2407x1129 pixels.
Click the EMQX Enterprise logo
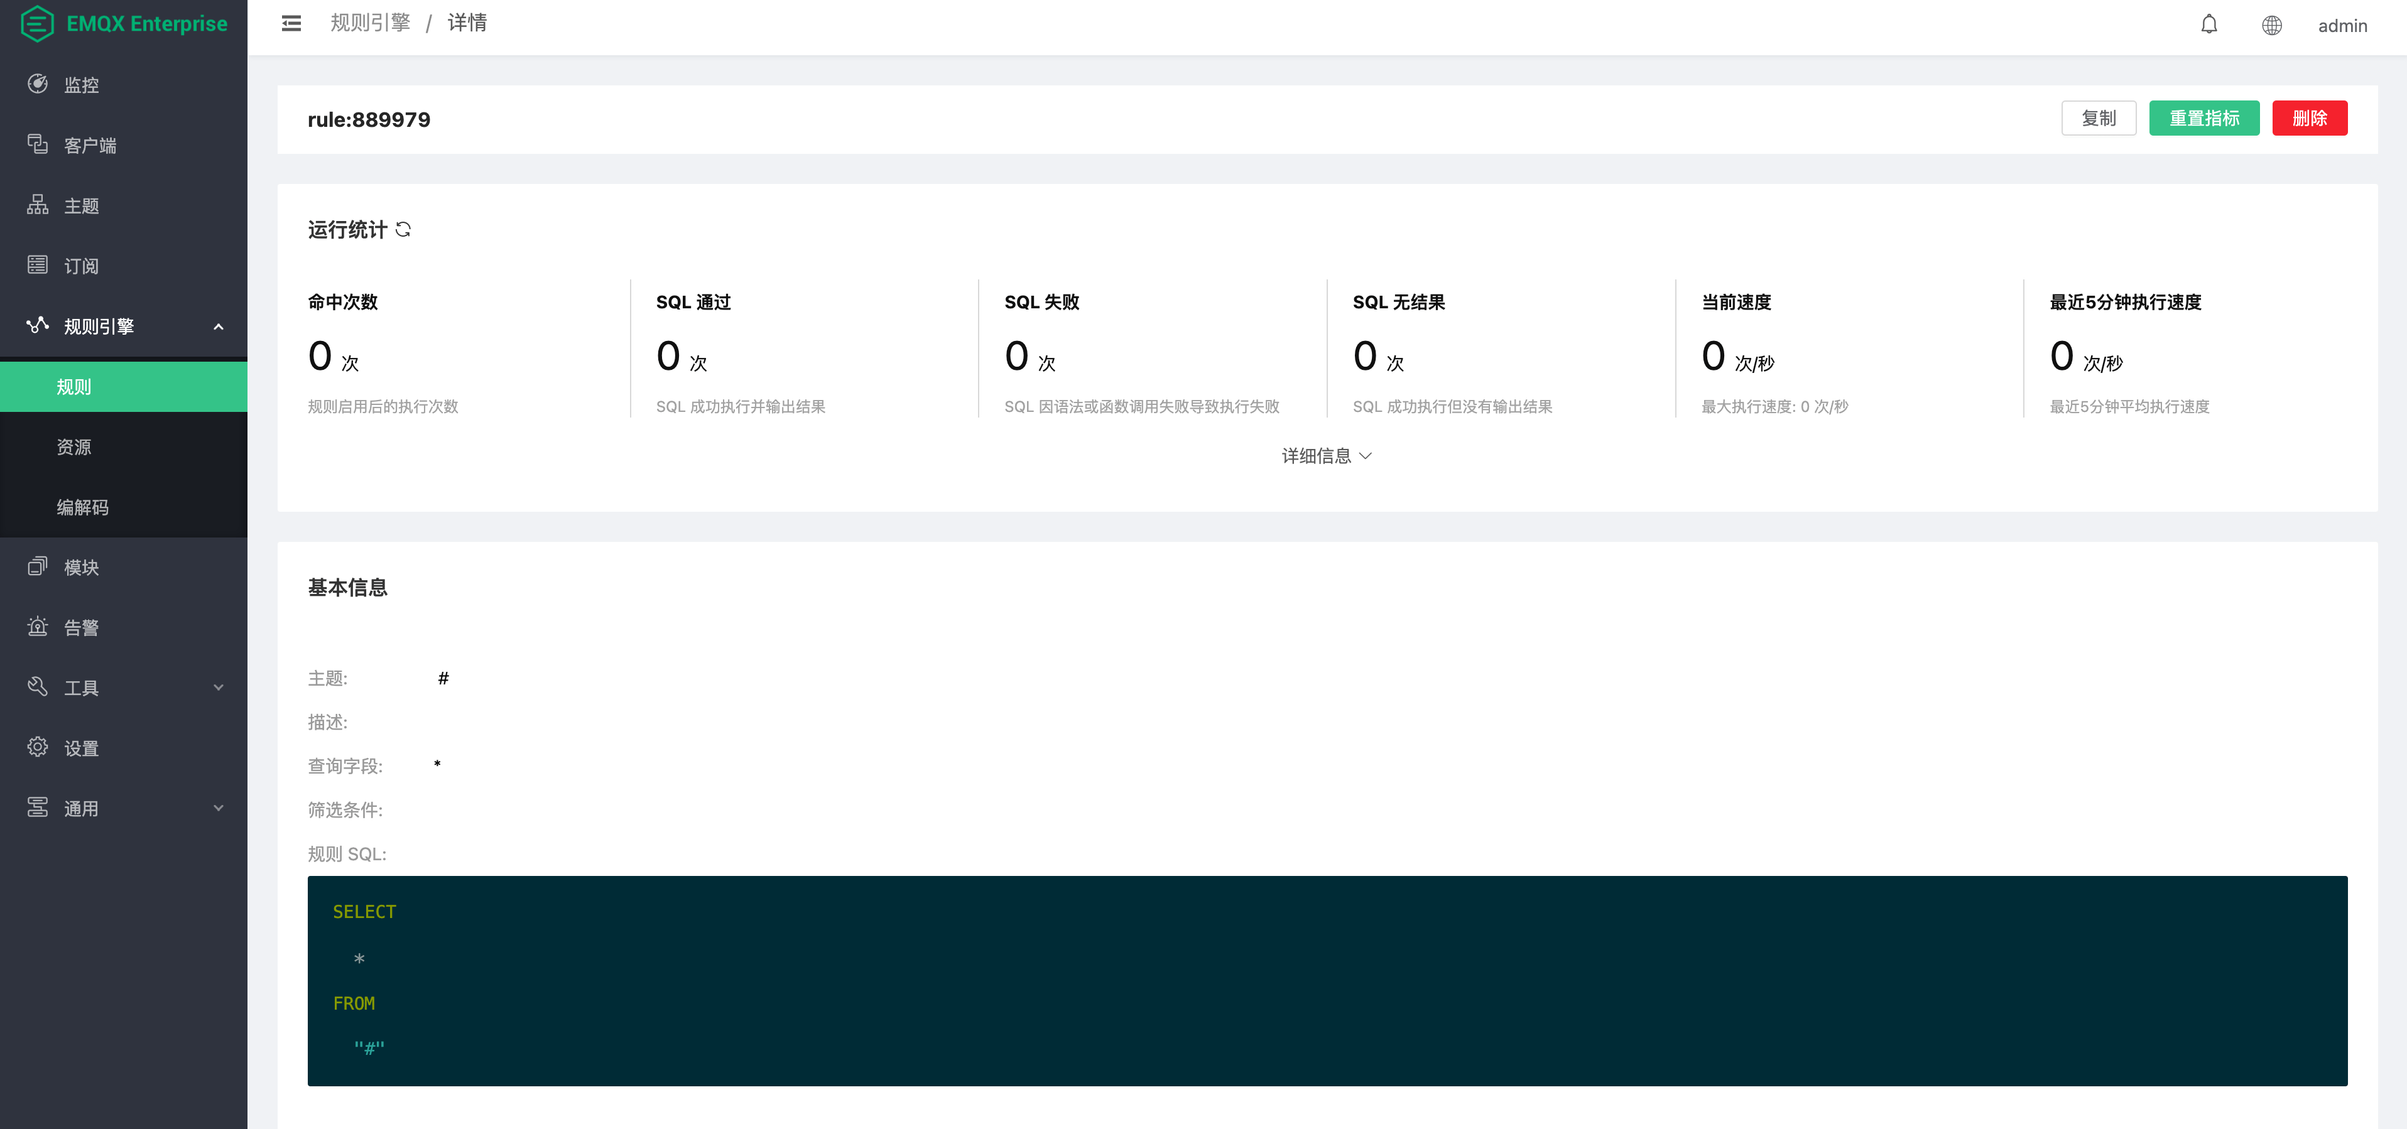(123, 23)
